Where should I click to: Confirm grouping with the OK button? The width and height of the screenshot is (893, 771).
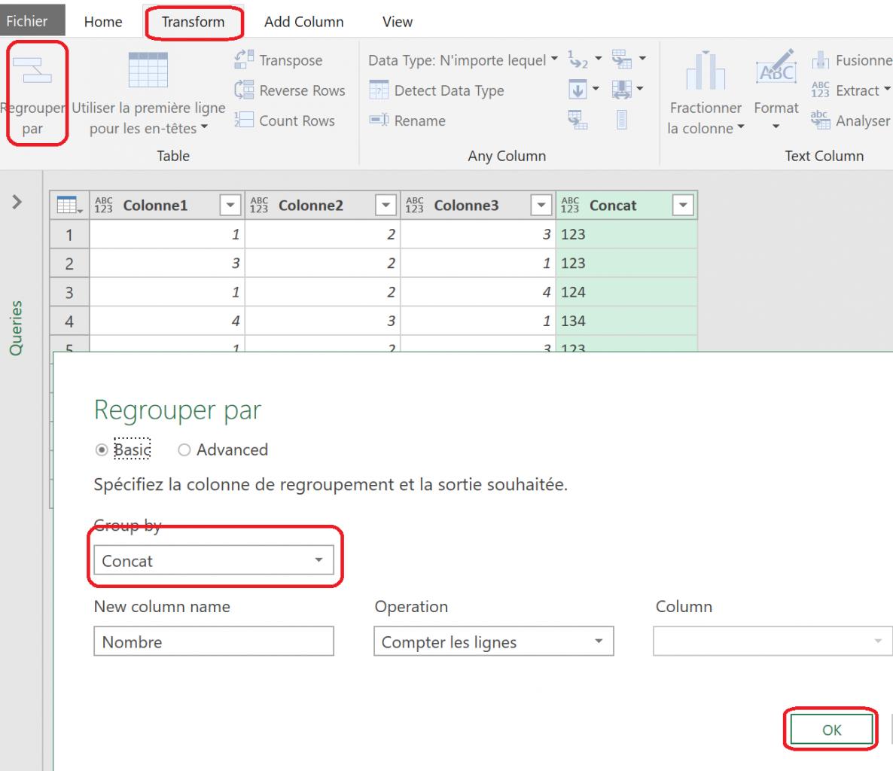[831, 730]
